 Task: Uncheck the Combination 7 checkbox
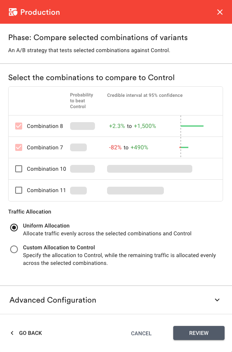19,147
